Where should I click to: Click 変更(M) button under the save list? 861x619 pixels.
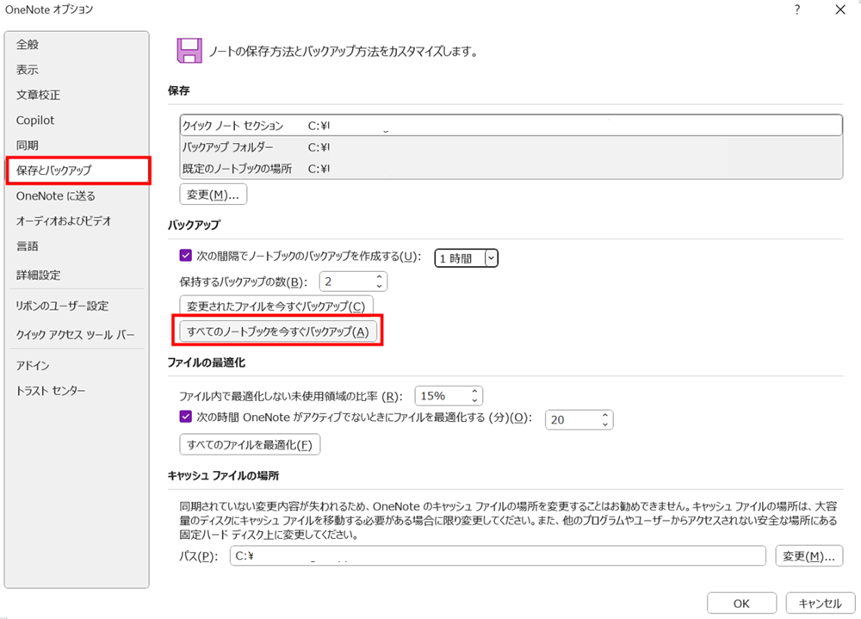[213, 195]
